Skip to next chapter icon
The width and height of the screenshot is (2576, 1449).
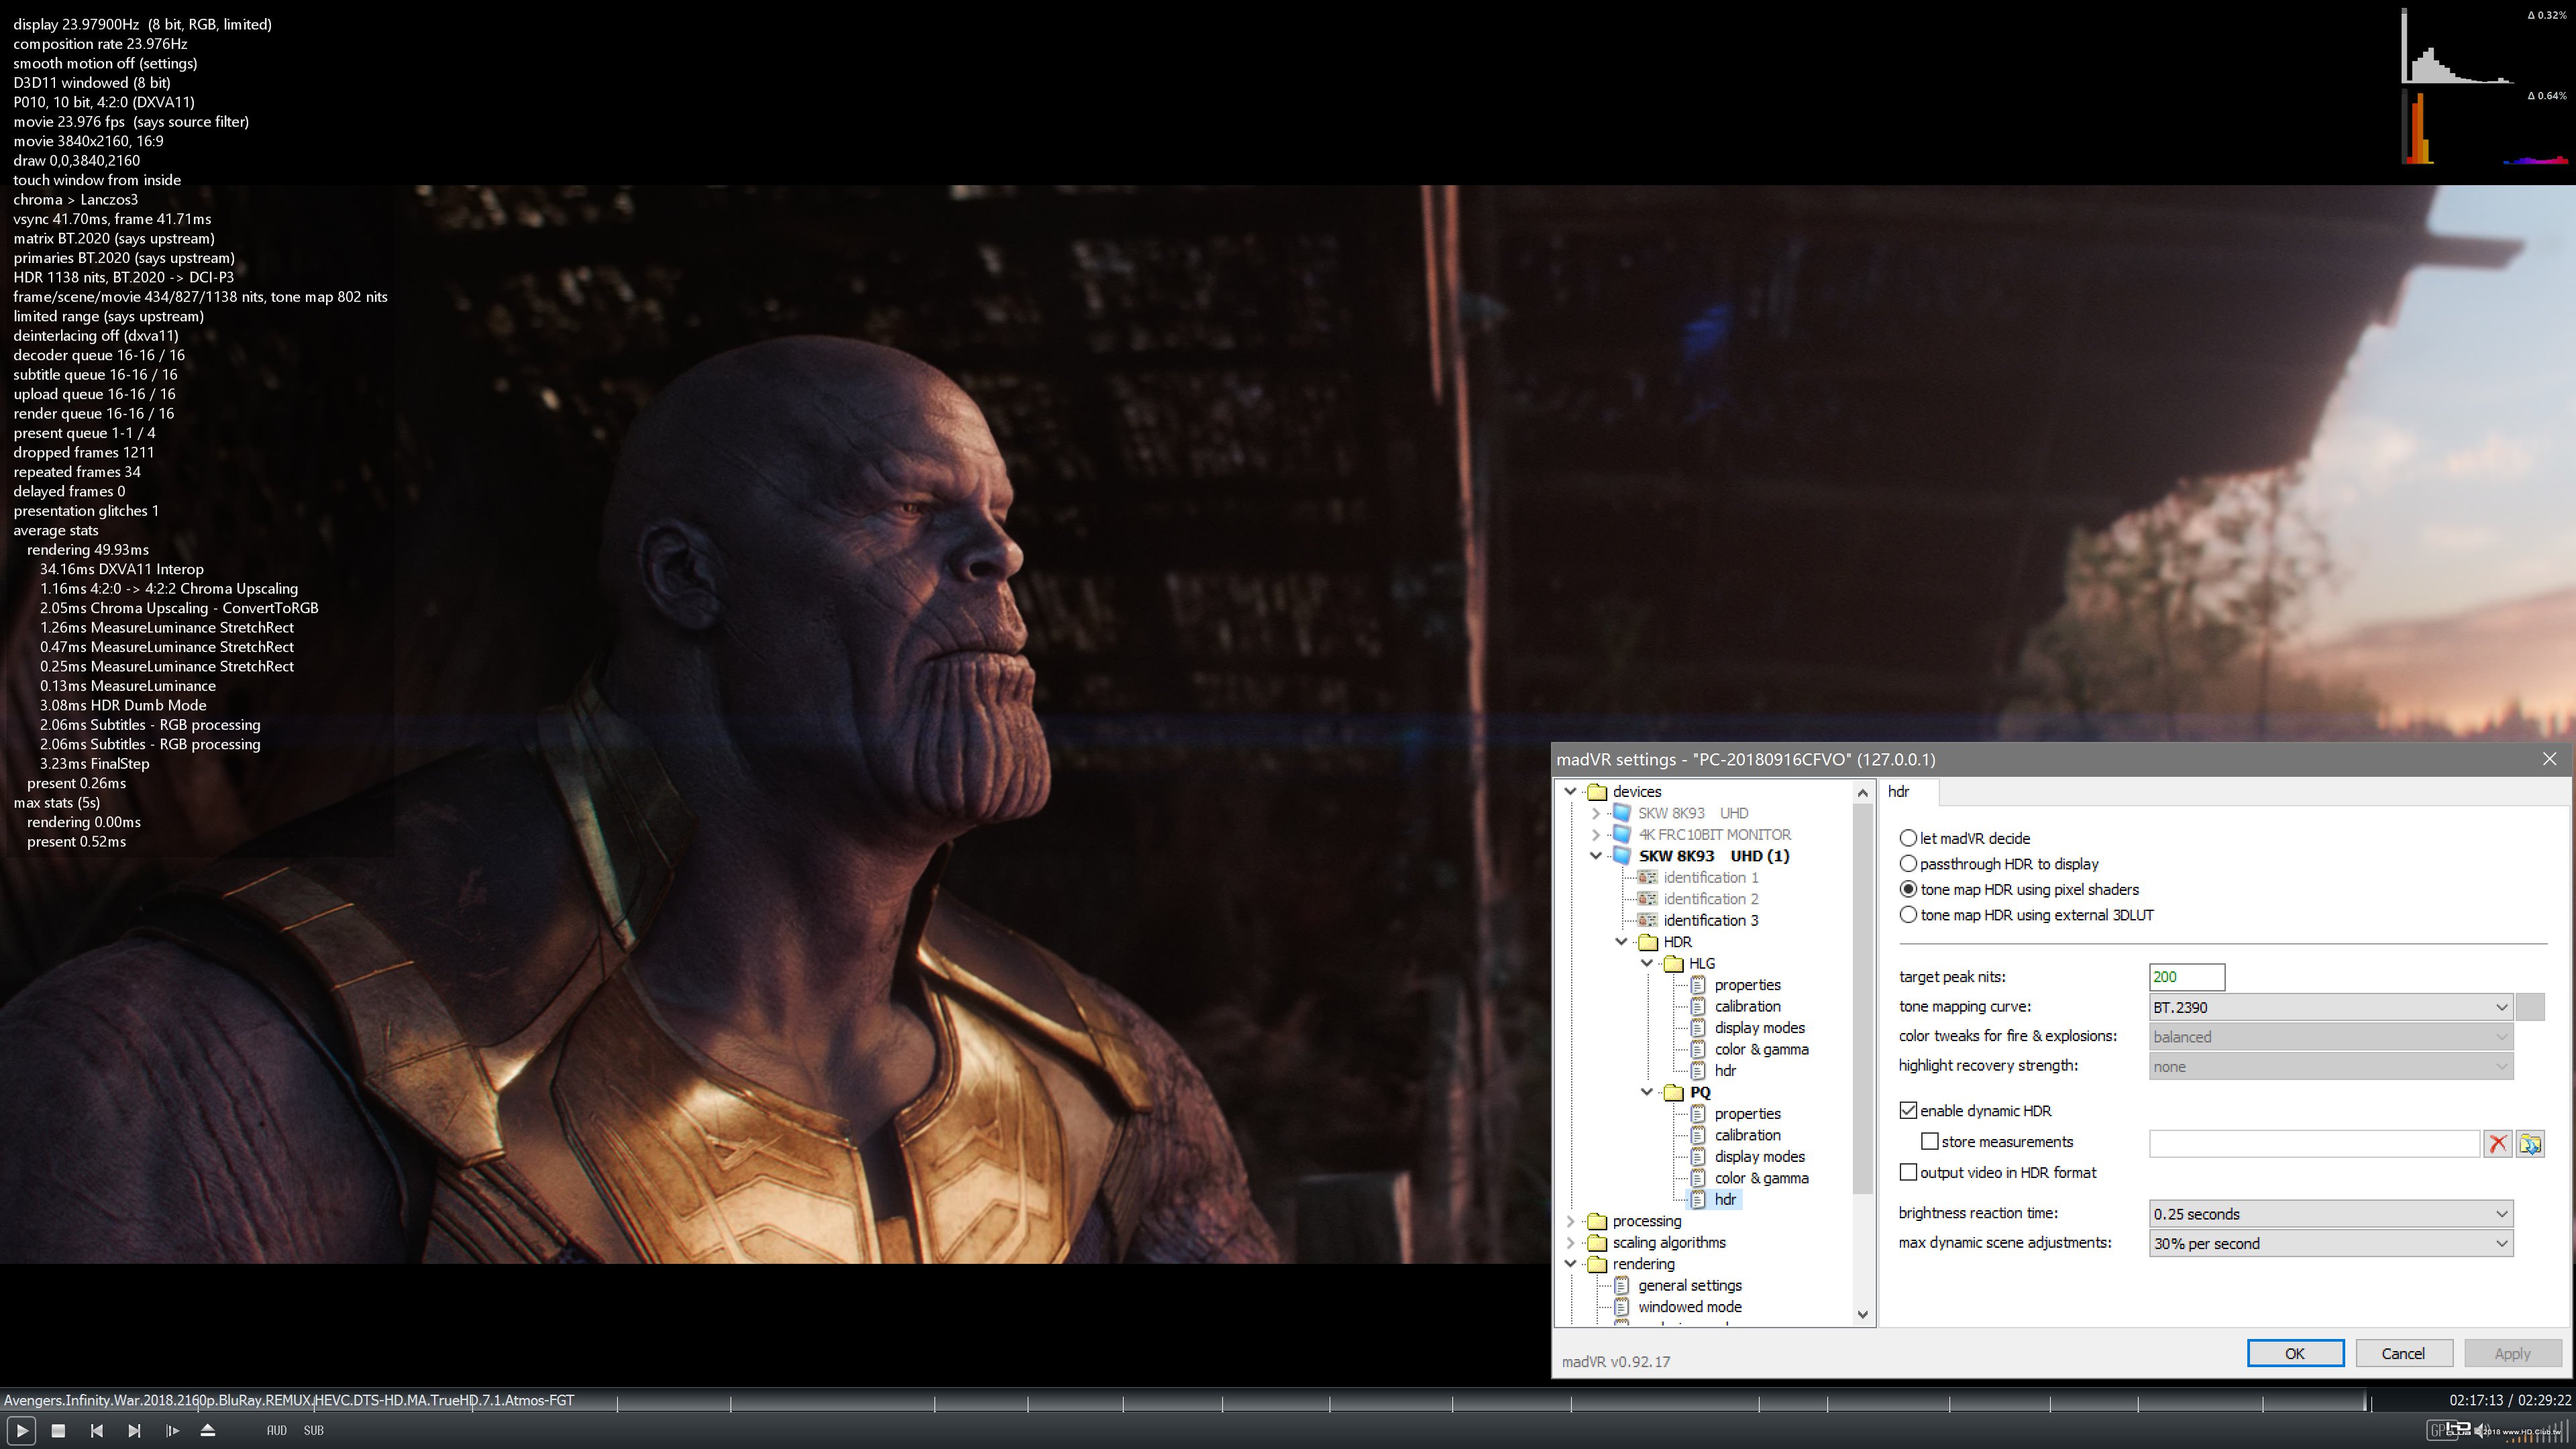[x=134, y=1431]
